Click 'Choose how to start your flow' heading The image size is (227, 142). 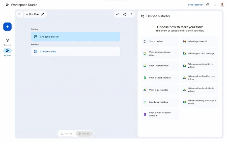click(x=180, y=27)
